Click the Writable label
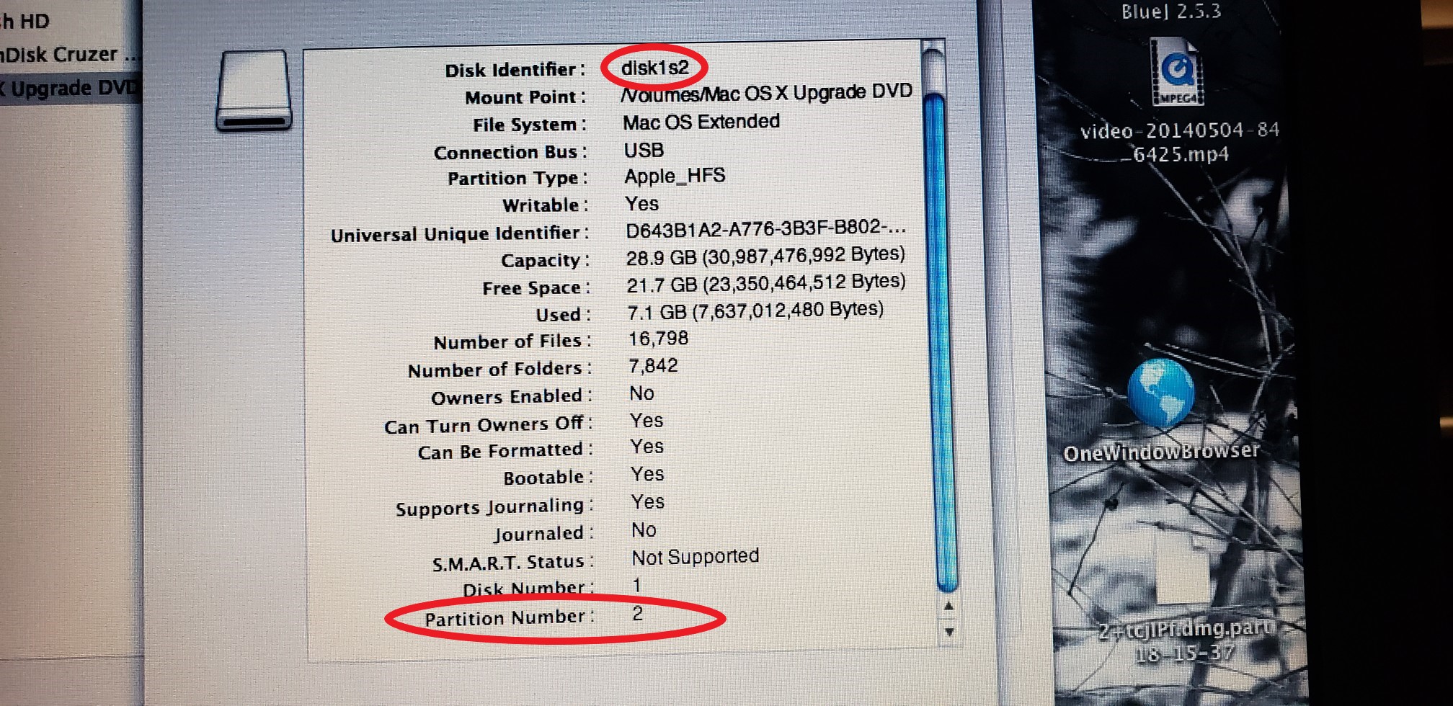The image size is (1453, 706). pos(546,205)
